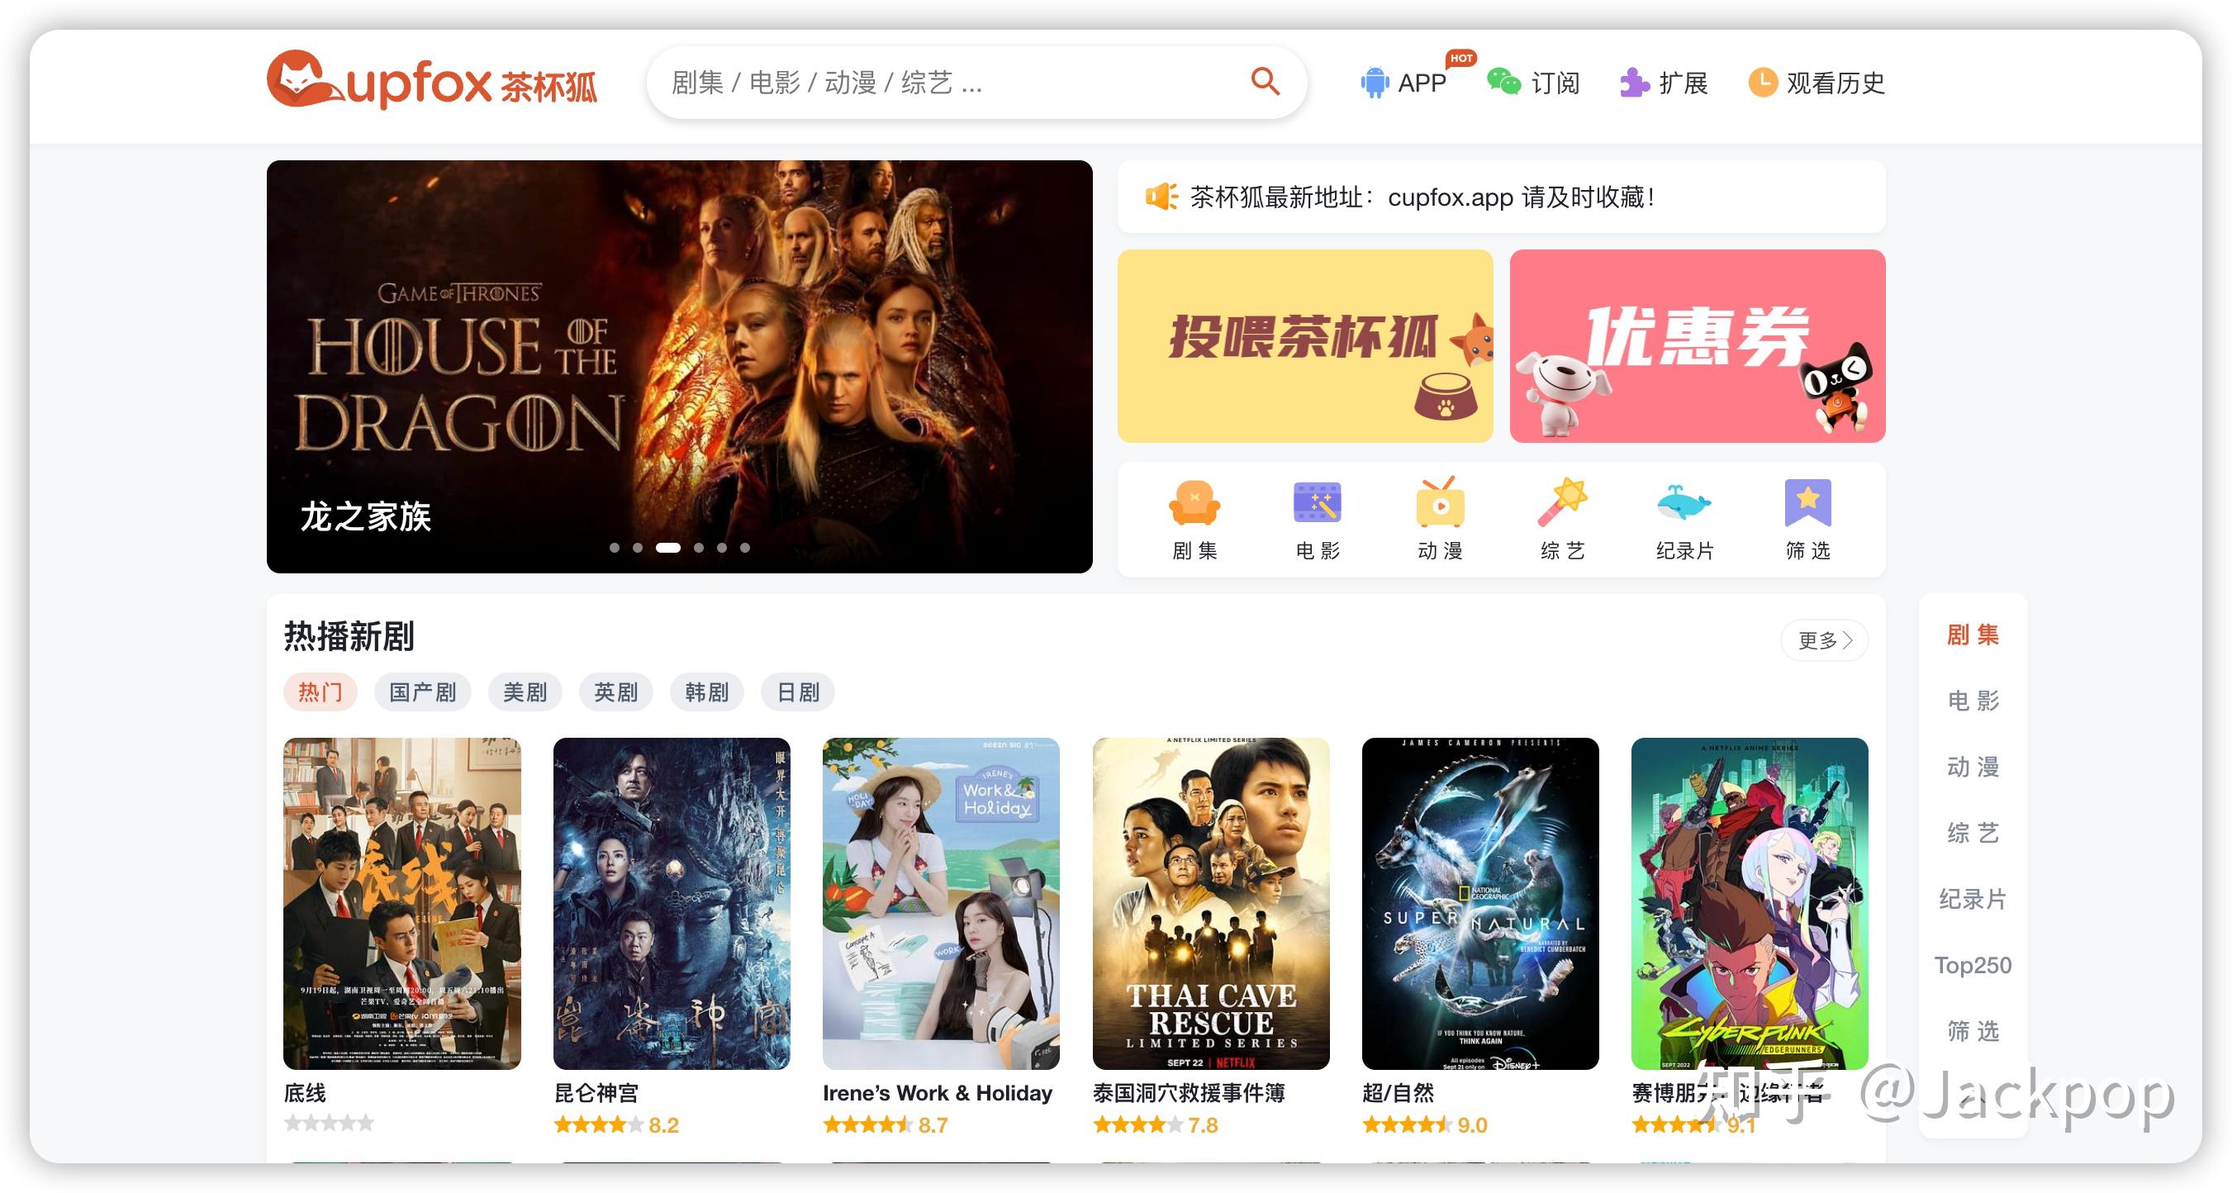Click the search magnifier icon
The width and height of the screenshot is (2232, 1193).
tap(1264, 83)
